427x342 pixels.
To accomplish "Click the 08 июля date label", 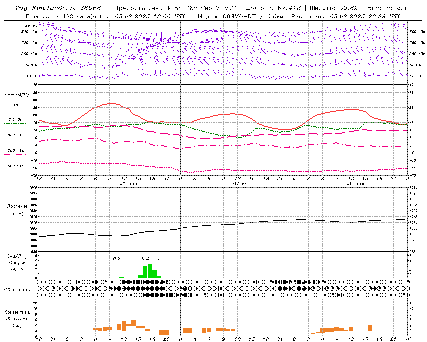I will (357, 184).
